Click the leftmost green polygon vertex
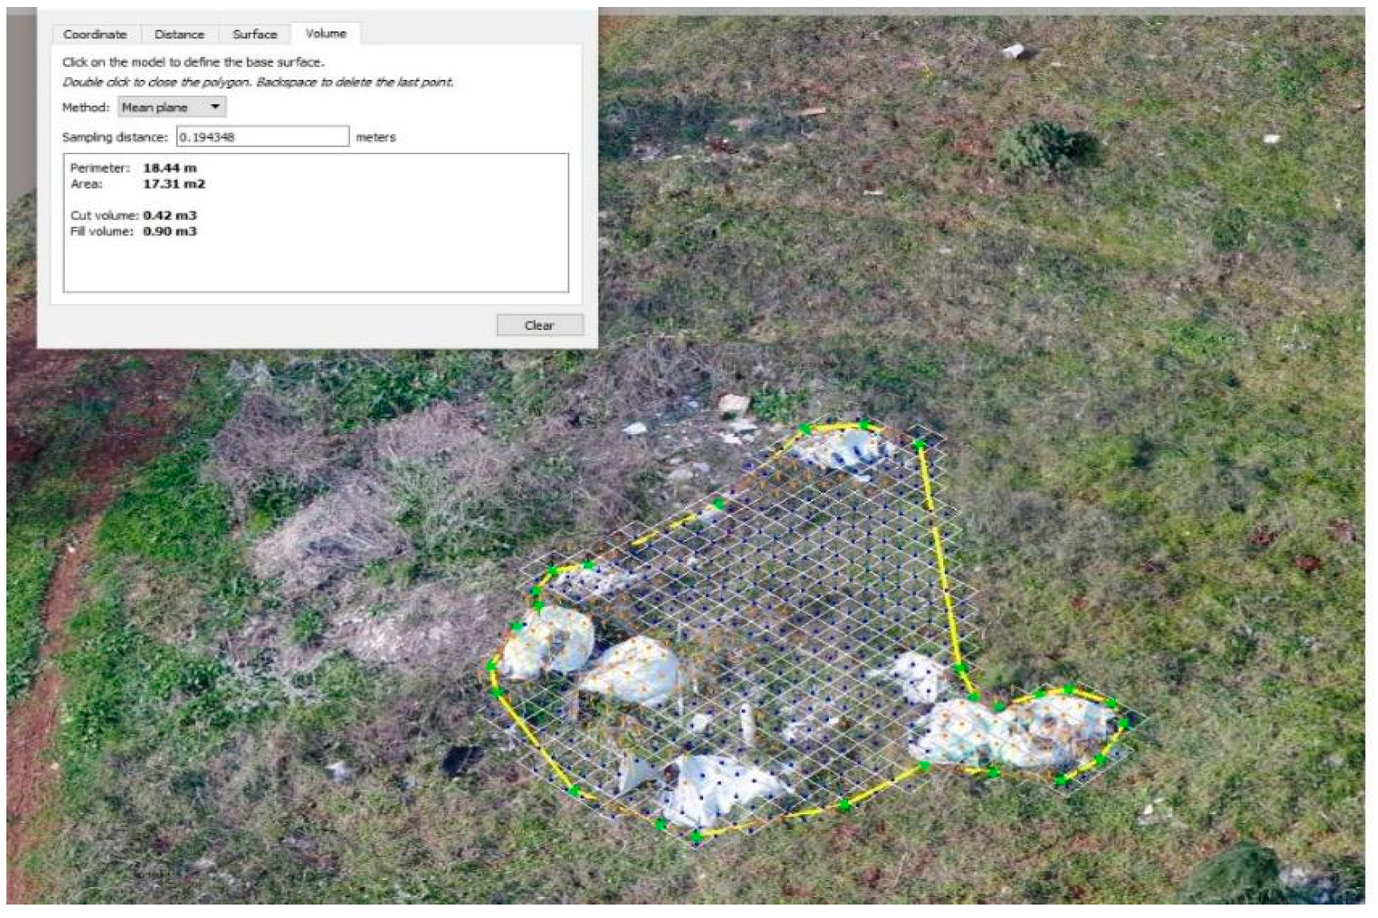 coord(490,666)
